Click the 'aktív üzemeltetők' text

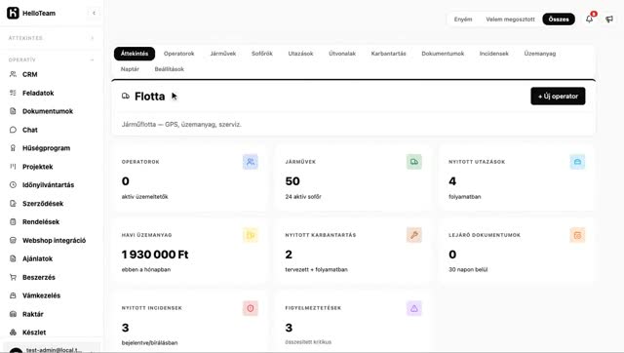tap(145, 197)
